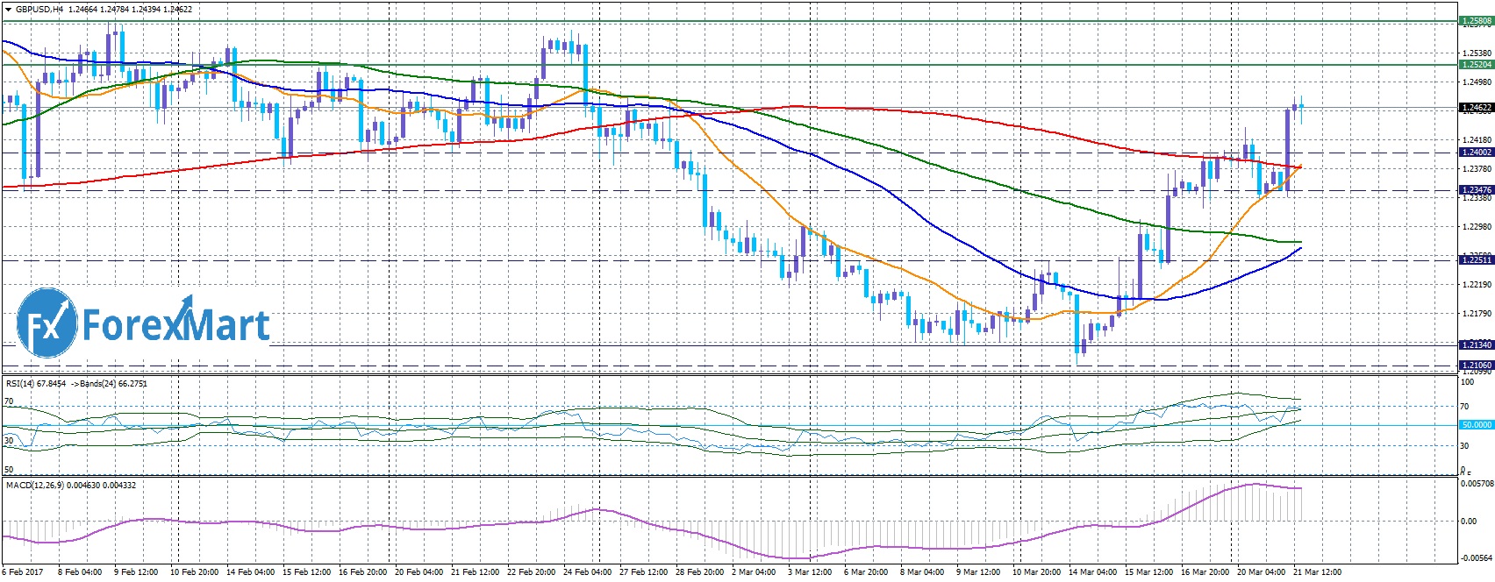
Task: Open the chart dropdown triangle beside GBPUSD,H4
Action: click(7, 10)
